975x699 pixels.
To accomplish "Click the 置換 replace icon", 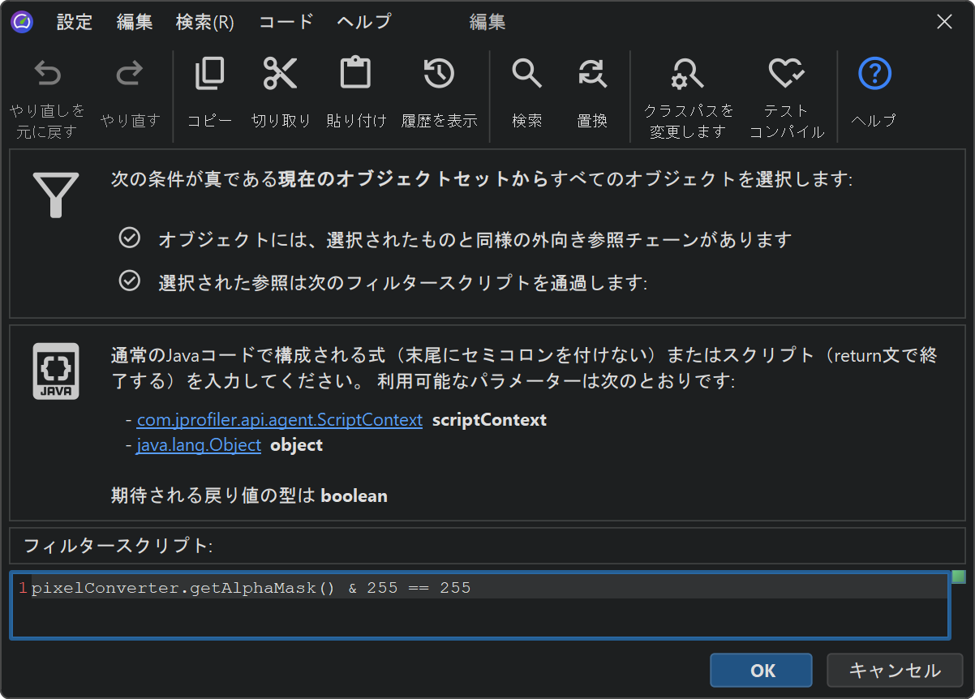I will pos(592,74).
